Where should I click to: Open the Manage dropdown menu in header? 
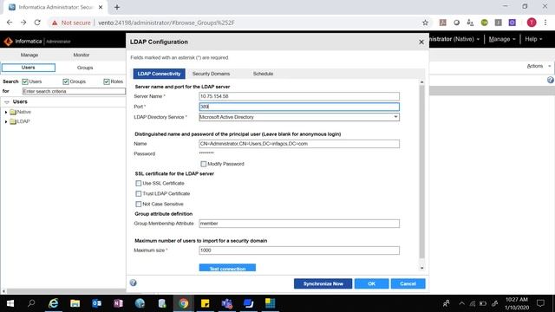click(502, 39)
